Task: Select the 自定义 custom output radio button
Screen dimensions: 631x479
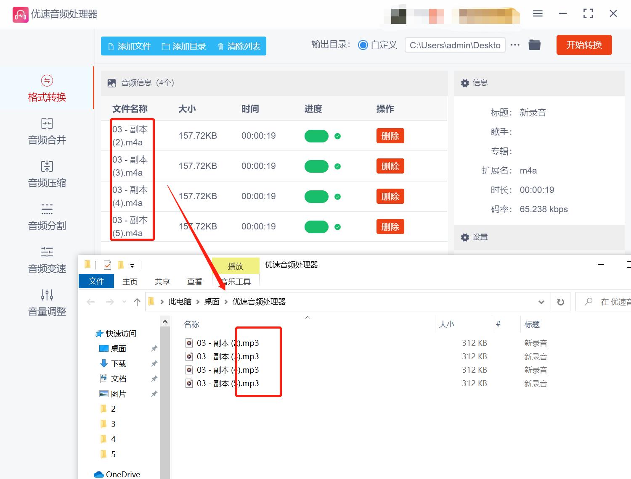Action: (363, 45)
